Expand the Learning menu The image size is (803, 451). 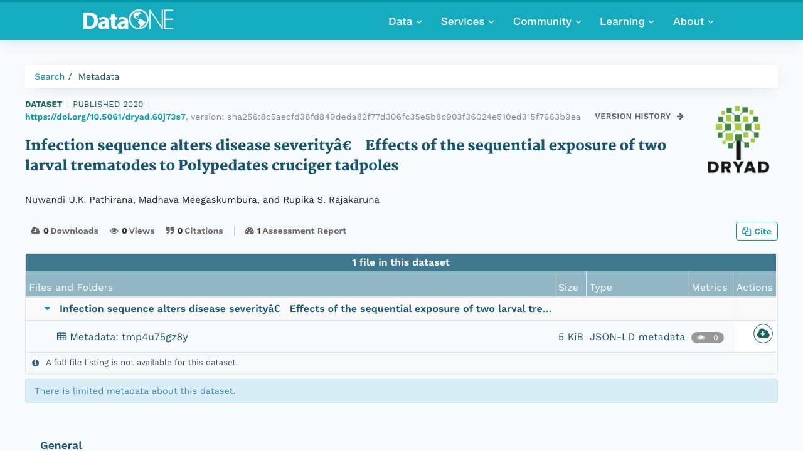click(x=627, y=21)
